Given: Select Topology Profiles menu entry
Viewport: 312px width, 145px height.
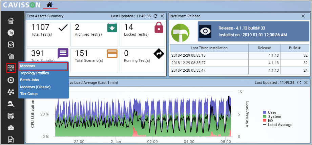Looking at the screenshot, I should point(34,73).
